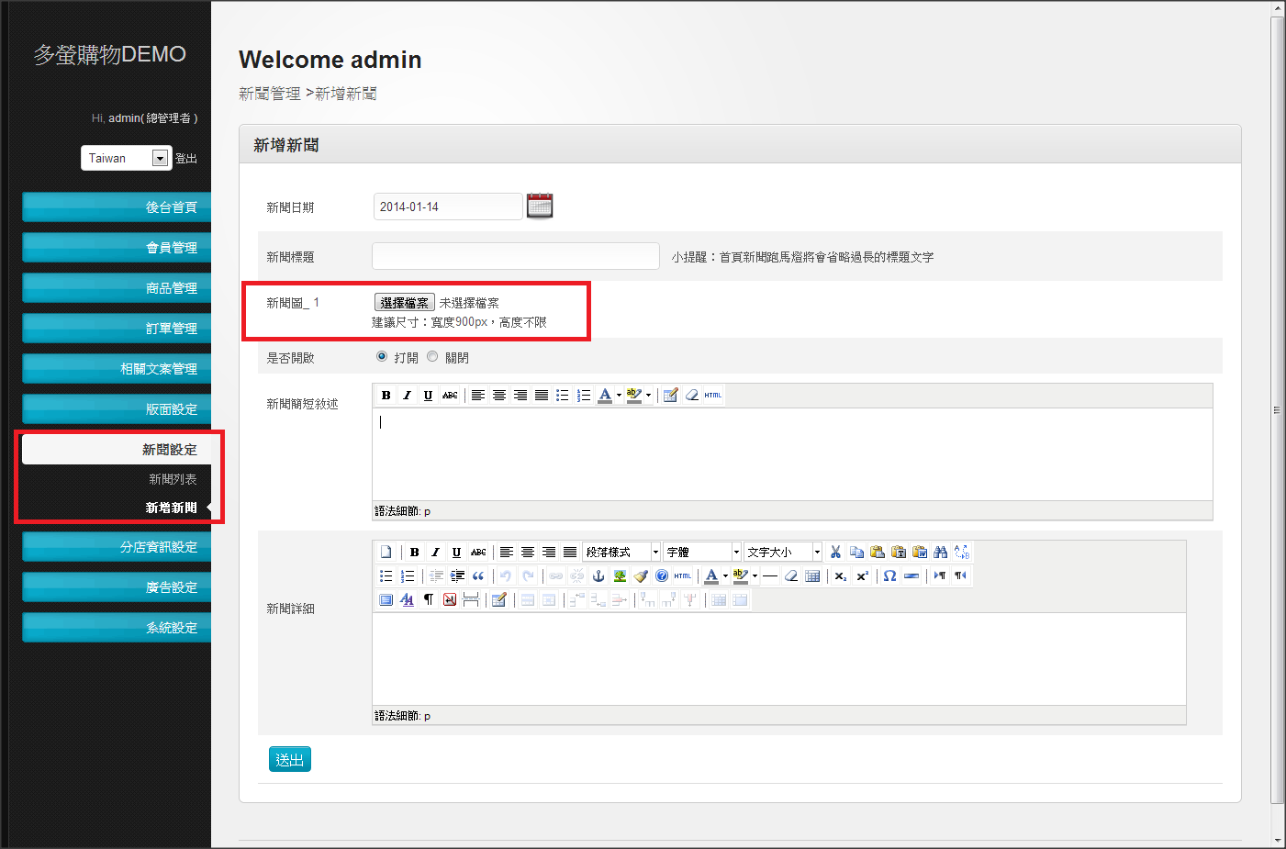Click the blockquote icon in detail editor
The height and width of the screenshot is (849, 1286).
[x=478, y=575]
